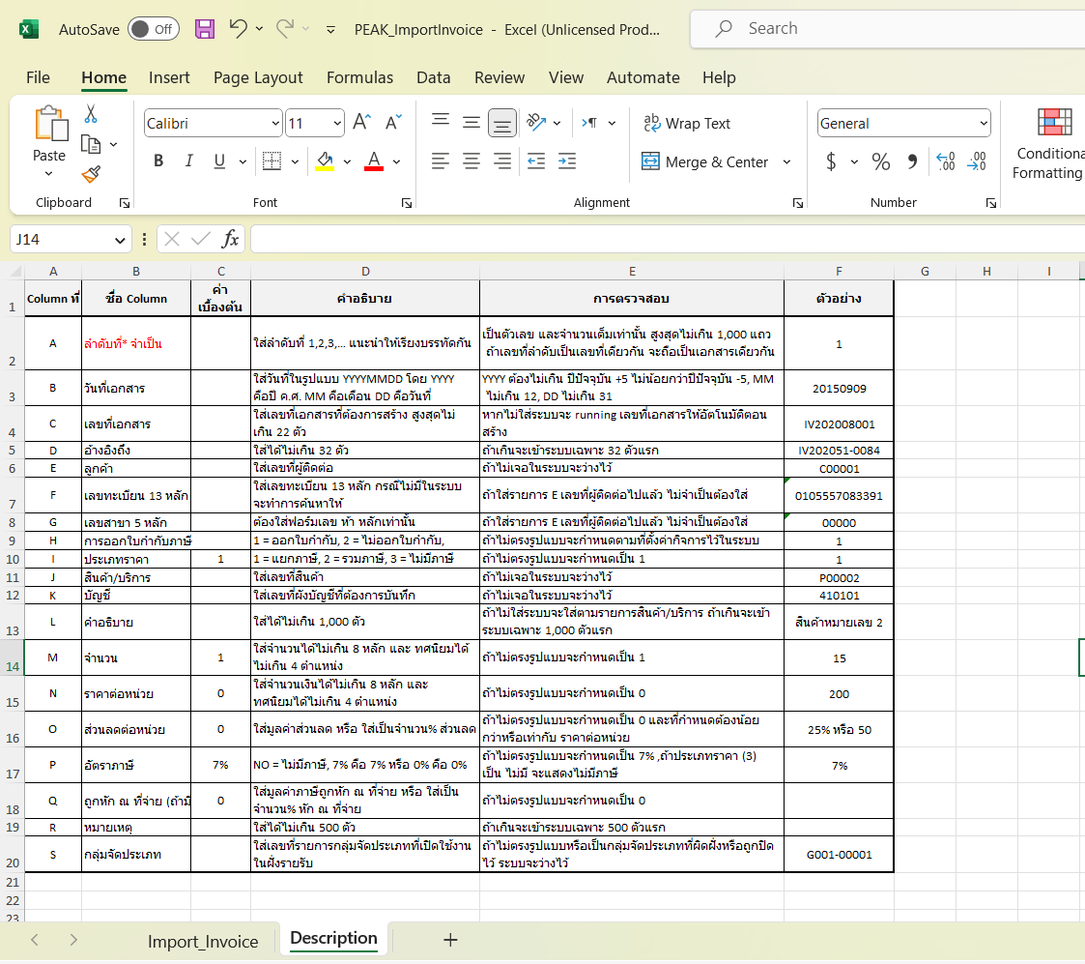The width and height of the screenshot is (1085, 964).
Task: Click the Redo arrow icon
Action: [x=284, y=28]
